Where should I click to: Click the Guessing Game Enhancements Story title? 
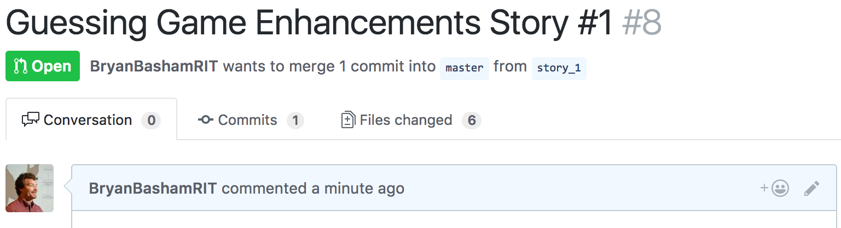coord(310,23)
